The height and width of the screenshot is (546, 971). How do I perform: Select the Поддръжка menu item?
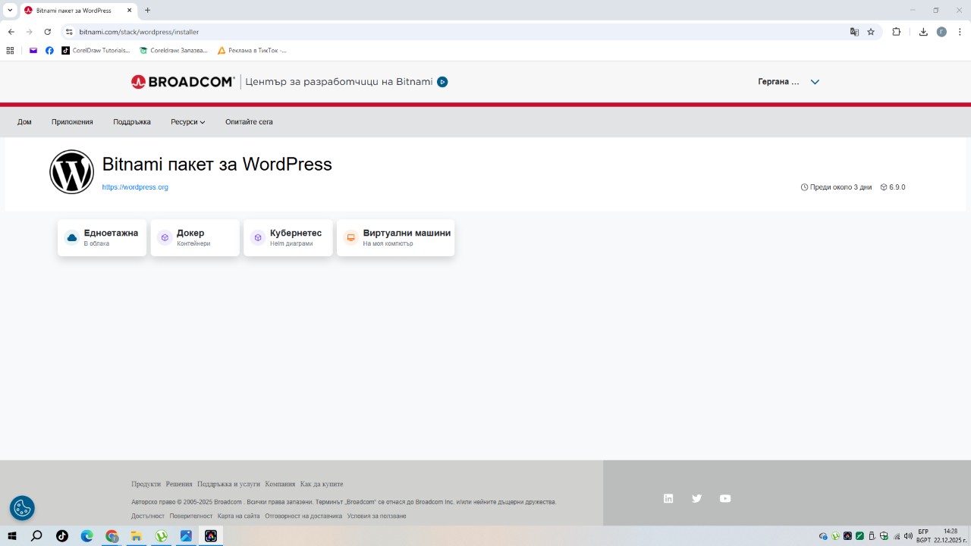(x=132, y=122)
